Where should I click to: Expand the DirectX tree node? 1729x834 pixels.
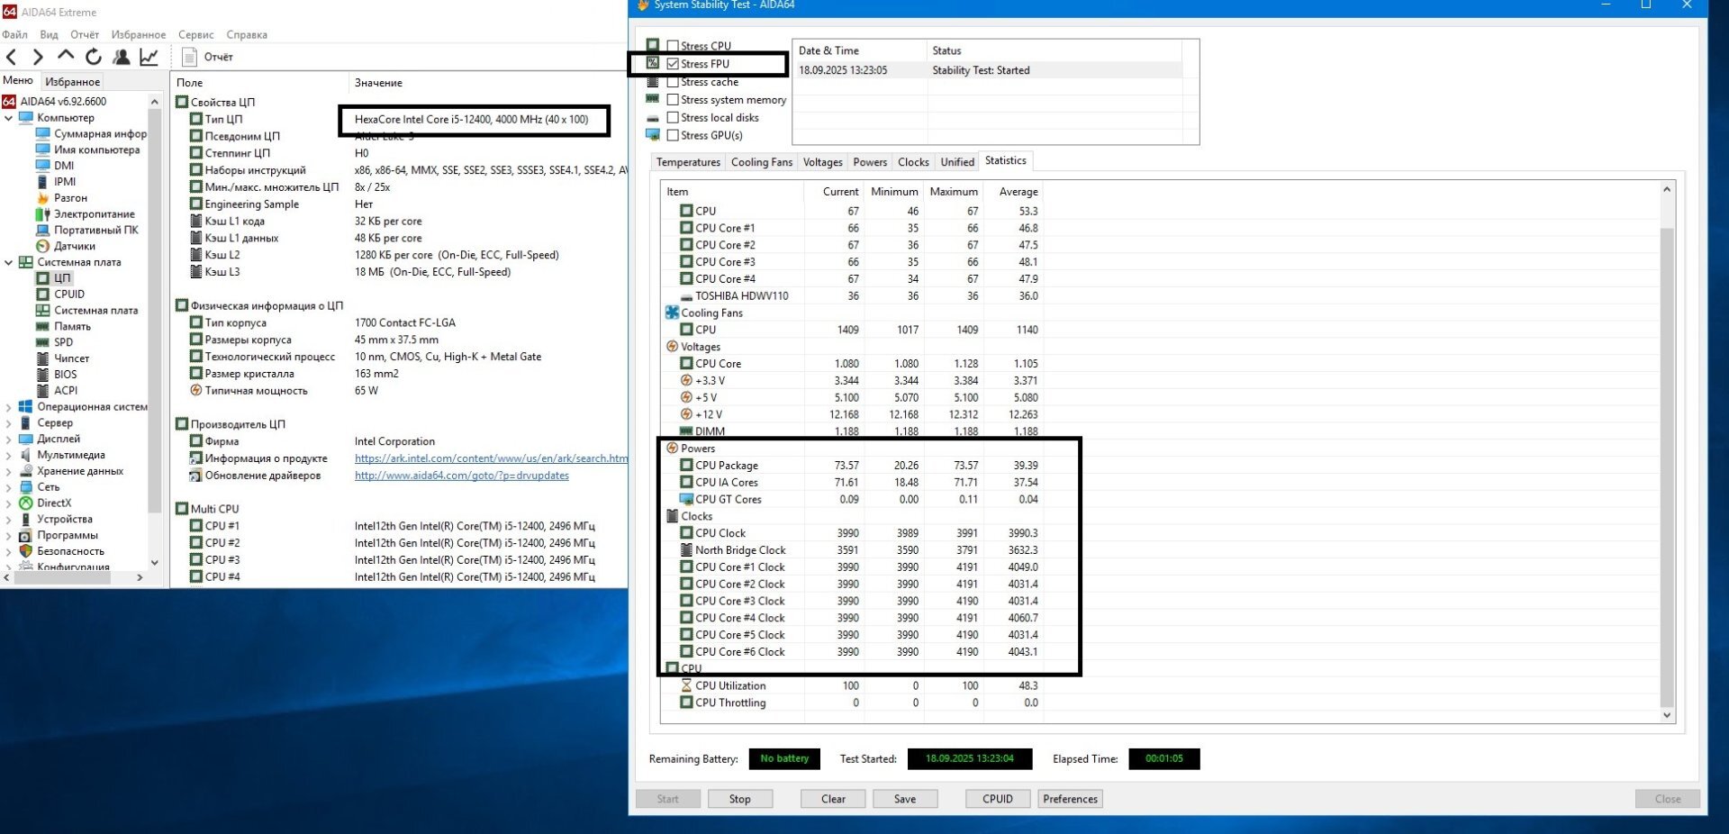tap(9, 503)
